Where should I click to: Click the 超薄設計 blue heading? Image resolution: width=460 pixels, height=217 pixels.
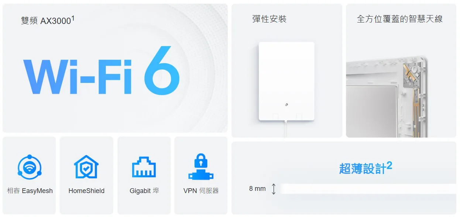point(362,169)
